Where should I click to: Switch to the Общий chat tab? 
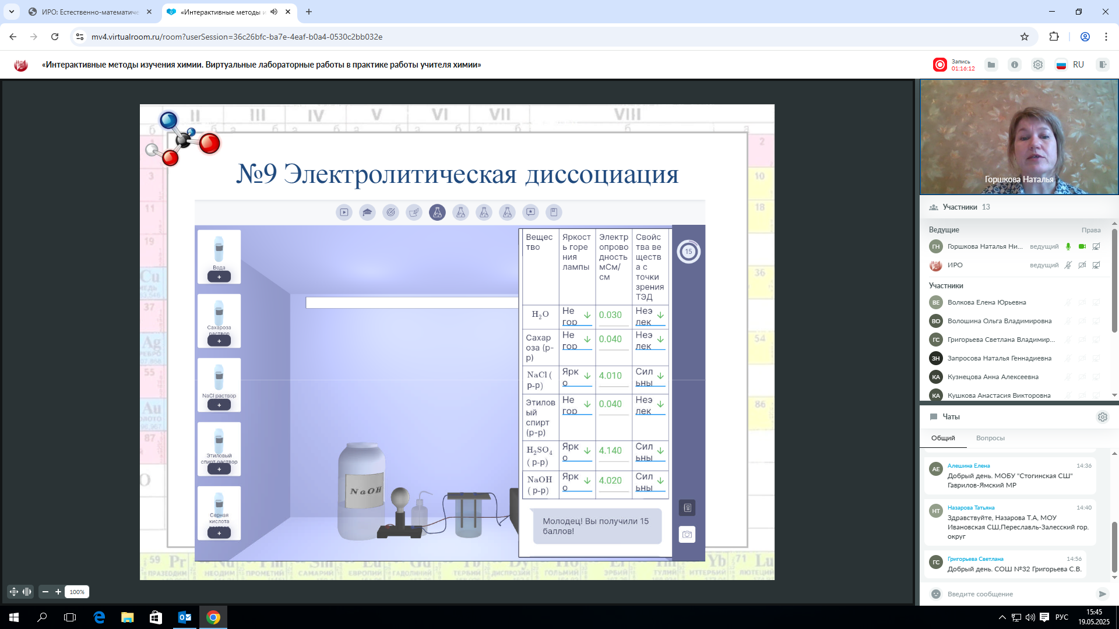click(943, 438)
